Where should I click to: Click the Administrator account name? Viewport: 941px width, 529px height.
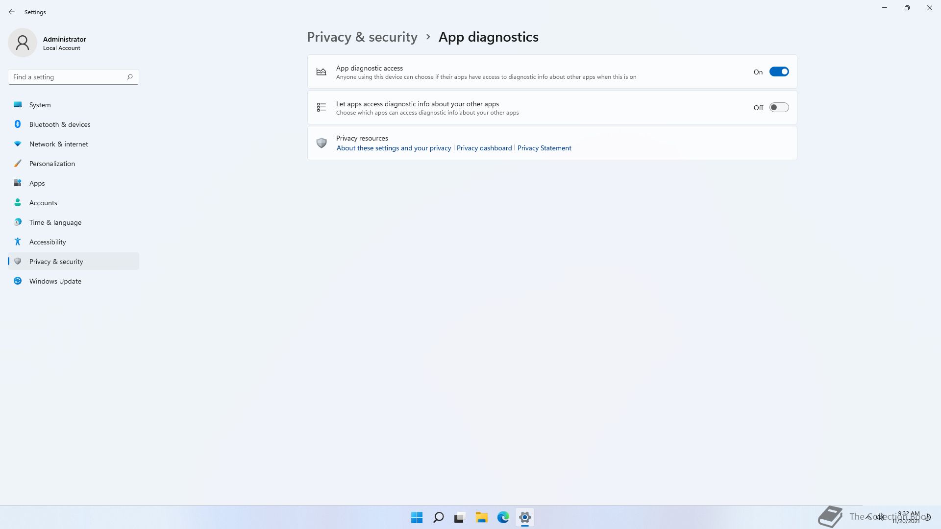click(x=65, y=39)
